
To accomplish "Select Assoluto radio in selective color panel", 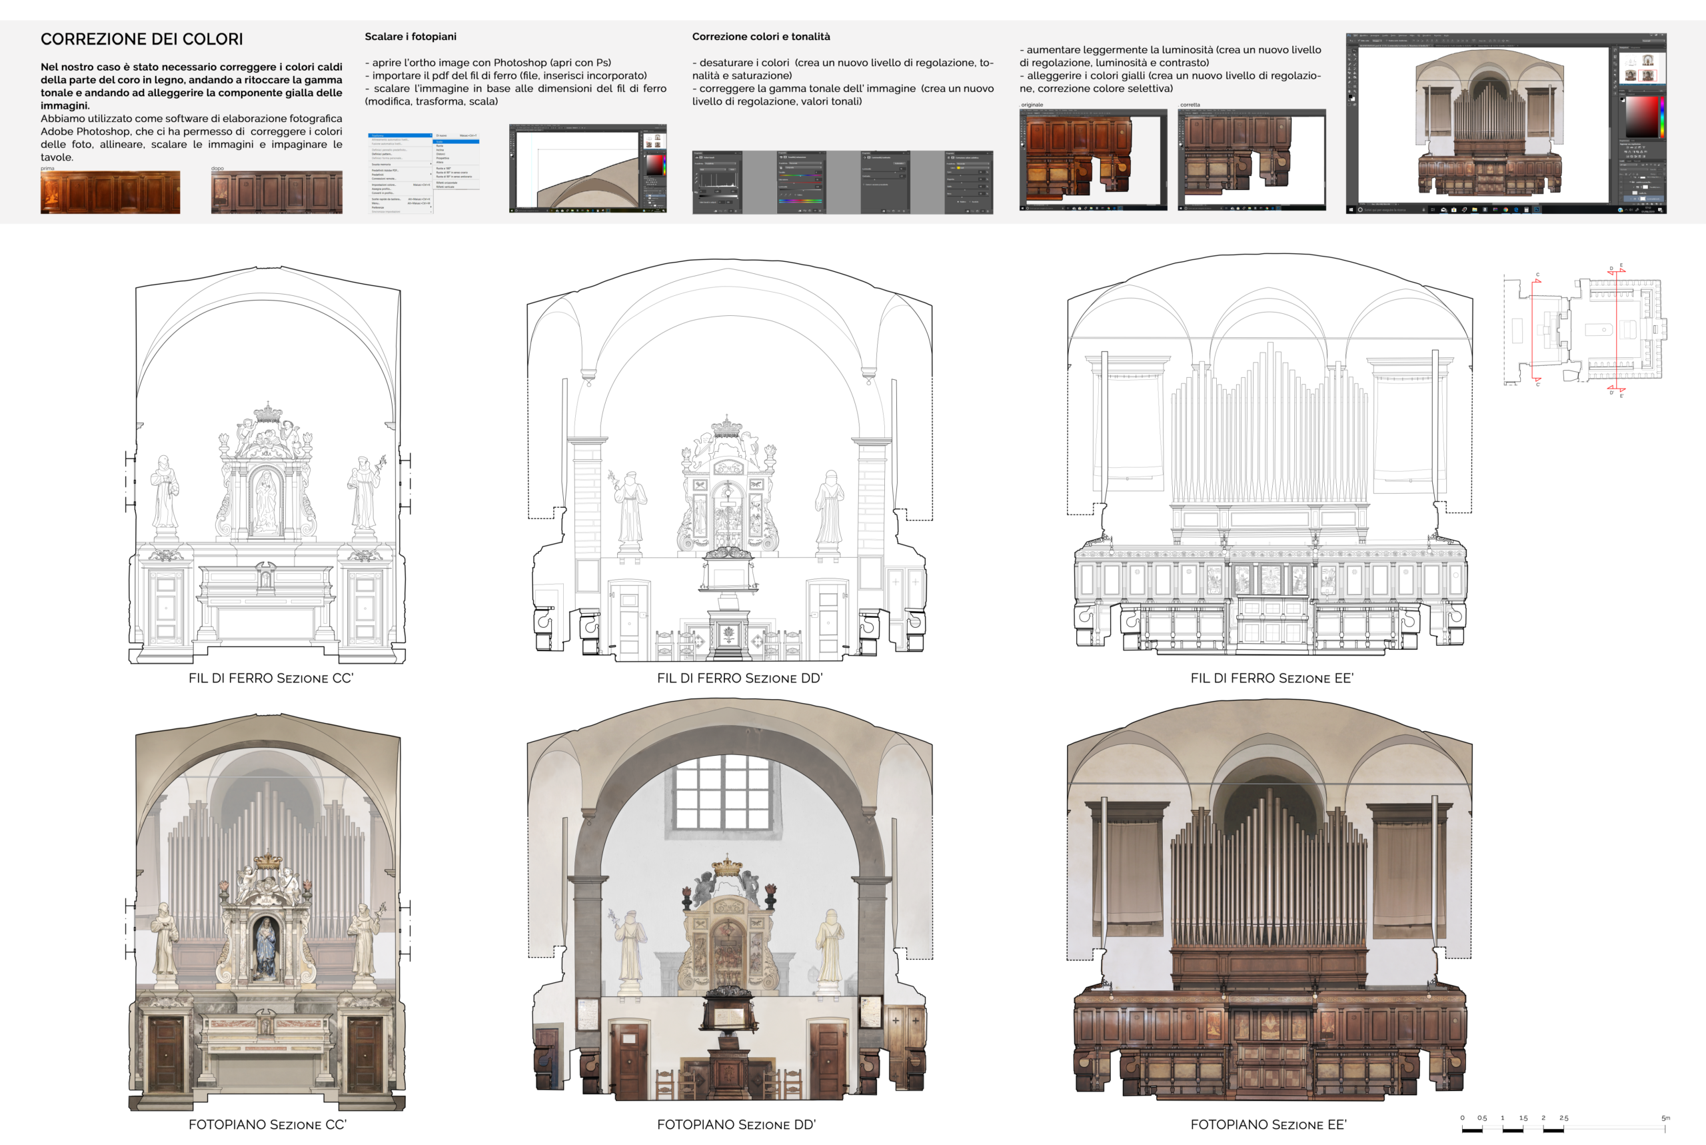I will [x=971, y=201].
